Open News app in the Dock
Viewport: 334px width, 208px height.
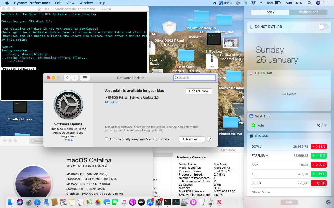pos(219,202)
